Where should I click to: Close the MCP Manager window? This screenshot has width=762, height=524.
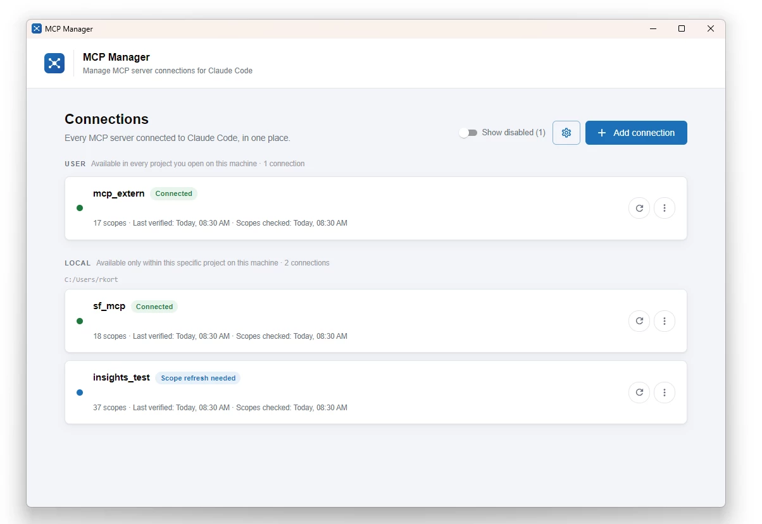coord(711,28)
